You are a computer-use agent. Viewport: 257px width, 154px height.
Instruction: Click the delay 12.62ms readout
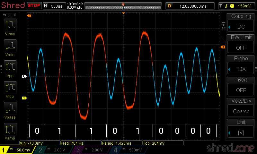(190, 6)
